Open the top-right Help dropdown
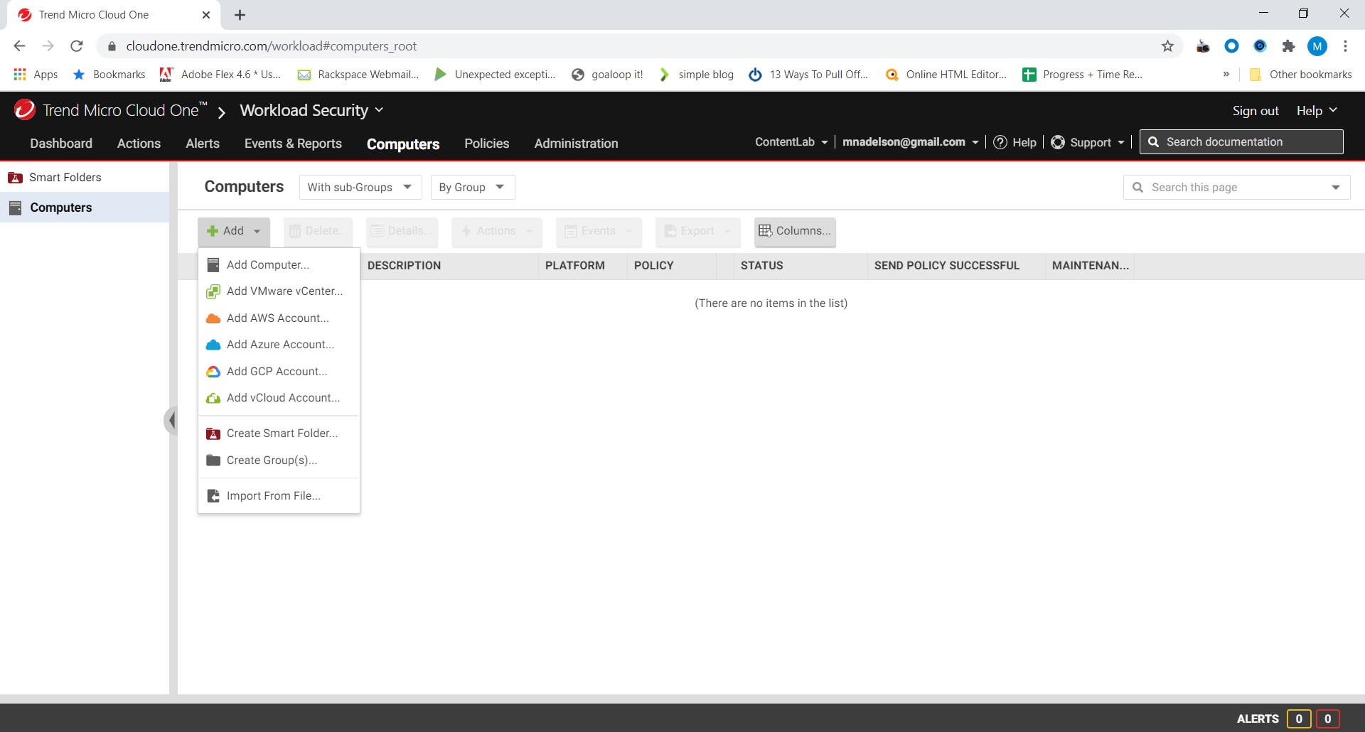 (x=1317, y=111)
